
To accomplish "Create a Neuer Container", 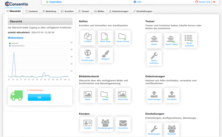I will 189,41.
